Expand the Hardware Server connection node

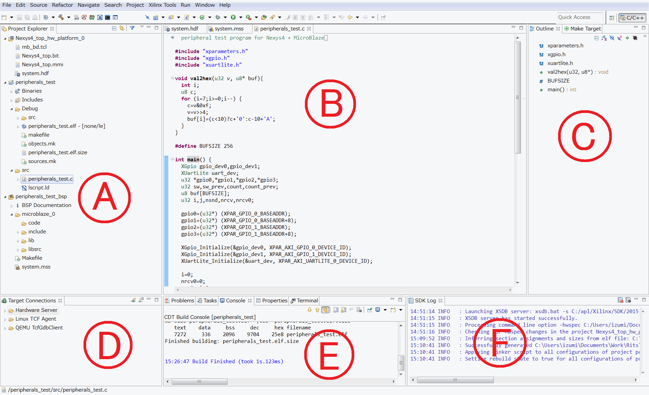pos(5,310)
